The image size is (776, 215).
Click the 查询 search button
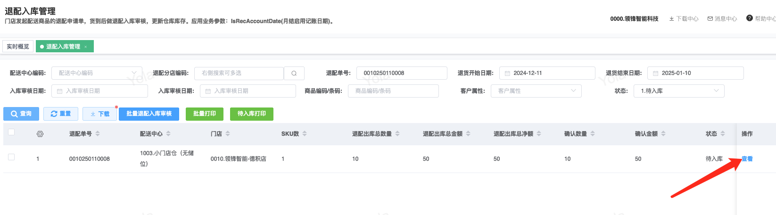tap(21, 114)
